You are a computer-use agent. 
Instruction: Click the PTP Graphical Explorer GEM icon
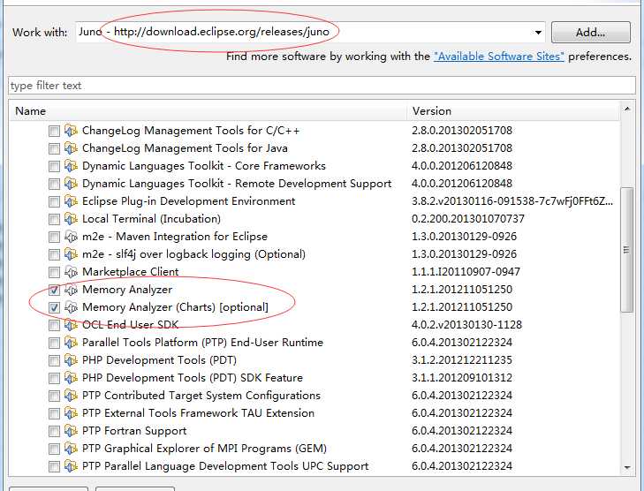point(71,449)
